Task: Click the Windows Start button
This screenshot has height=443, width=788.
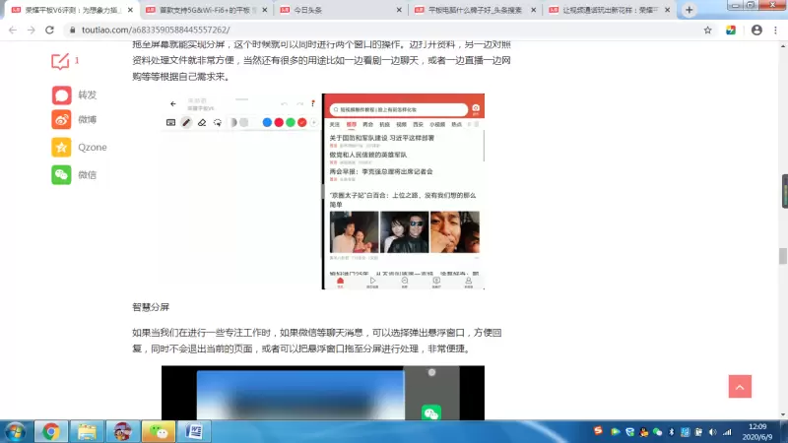Action: coord(16,431)
